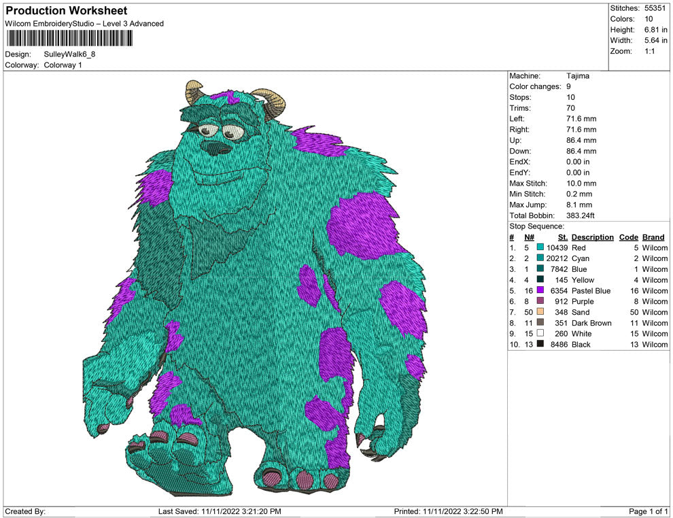Click the Sulley embroidery design preview
The image size is (673, 518).
255,288
